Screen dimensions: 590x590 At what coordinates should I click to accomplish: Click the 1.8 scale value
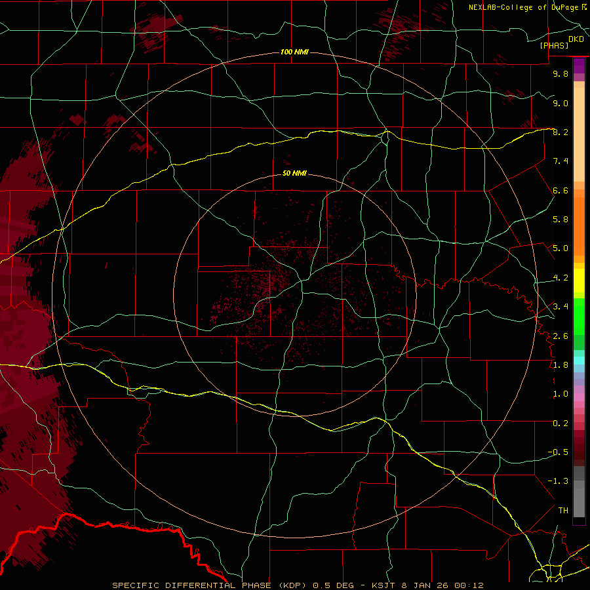coord(560,365)
